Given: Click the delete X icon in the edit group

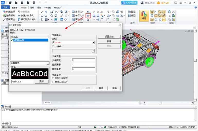Looking at the screenshot, I should tap(173, 12).
